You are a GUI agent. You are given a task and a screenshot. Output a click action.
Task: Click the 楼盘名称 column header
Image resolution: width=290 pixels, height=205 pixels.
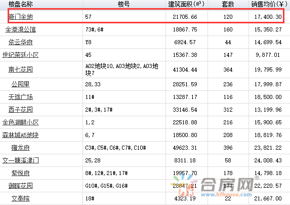[21, 4]
